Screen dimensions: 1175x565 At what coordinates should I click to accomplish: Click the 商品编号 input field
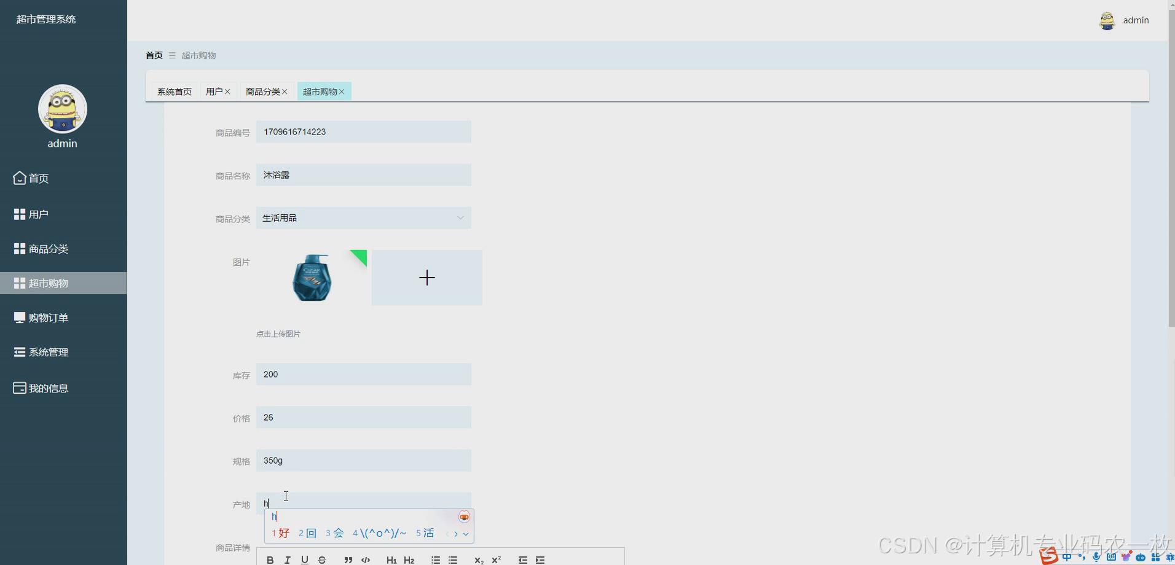click(x=364, y=132)
